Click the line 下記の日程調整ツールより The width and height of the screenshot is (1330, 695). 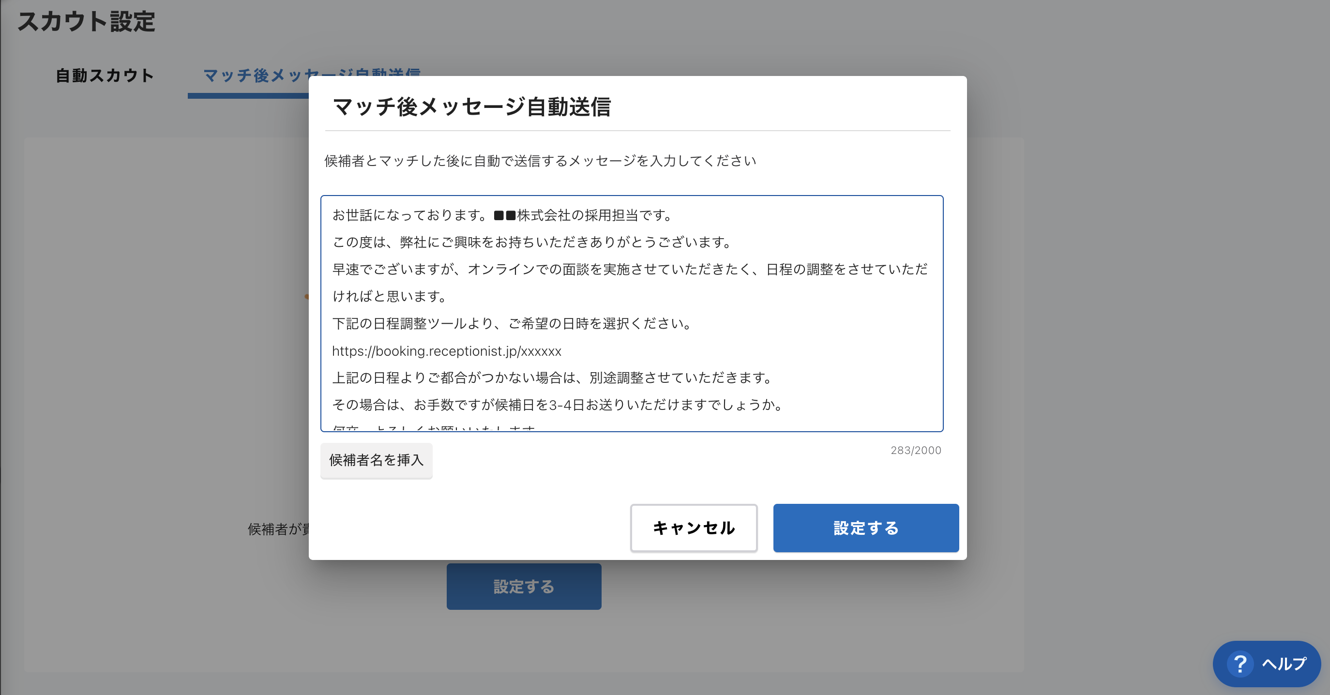point(513,324)
